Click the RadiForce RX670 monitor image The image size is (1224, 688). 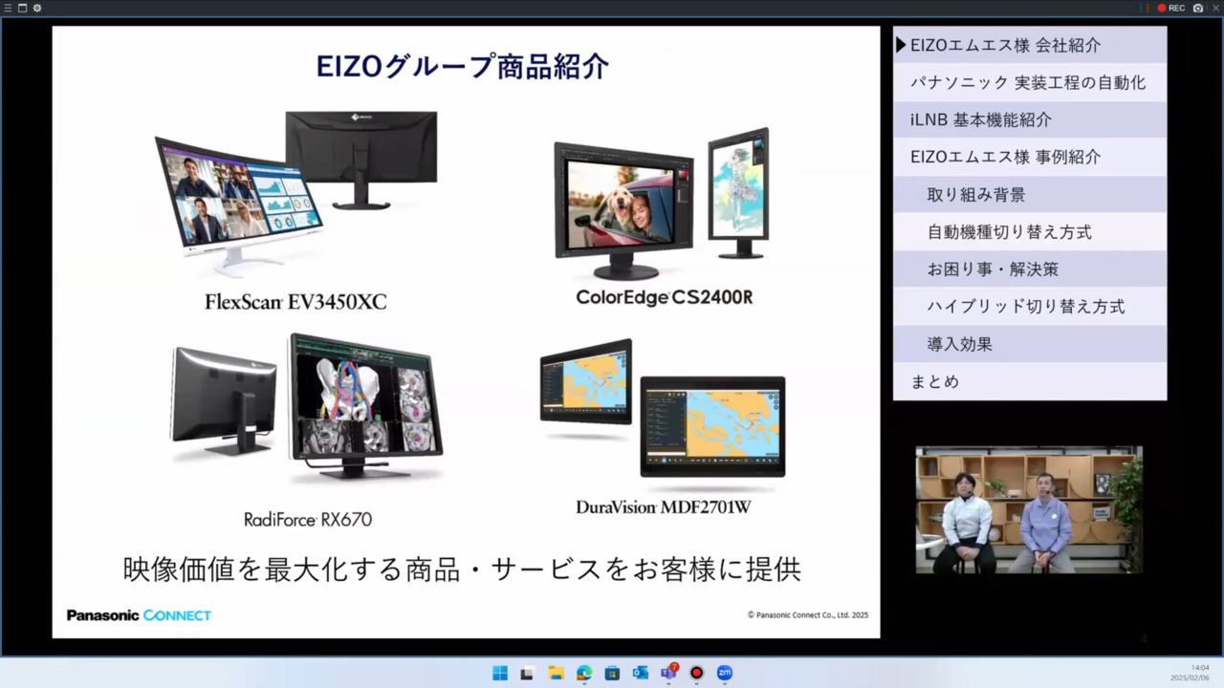306,408
